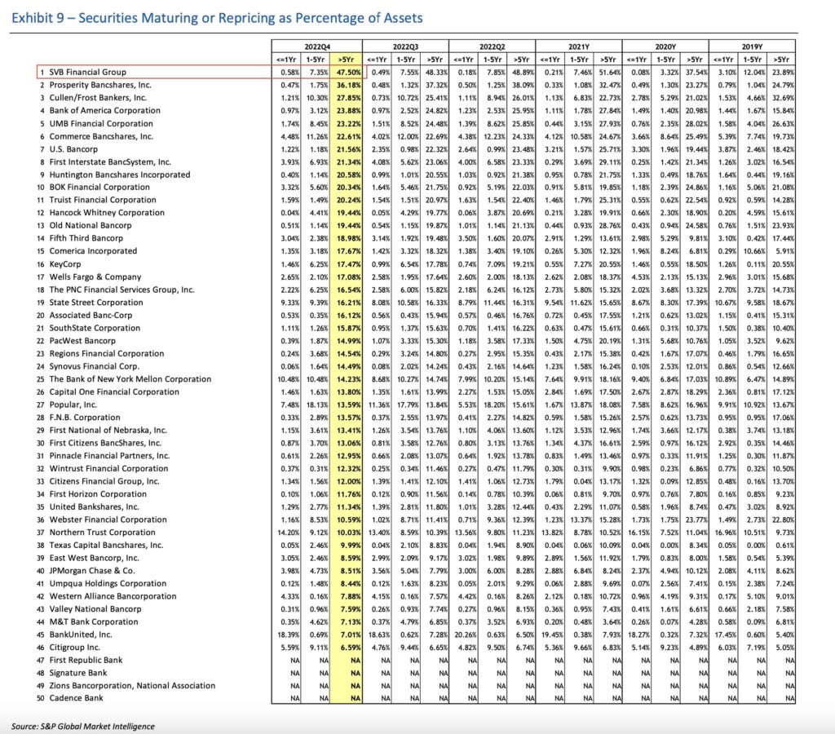The width and height of the screenshot is (835, 734).
Task: Click Texas Capital Bancshares, Inc. name
Action: pos(107,545)
